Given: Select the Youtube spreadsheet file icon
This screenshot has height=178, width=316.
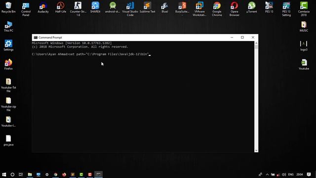Looking at the screenshot, I should (x=304, y=65).
